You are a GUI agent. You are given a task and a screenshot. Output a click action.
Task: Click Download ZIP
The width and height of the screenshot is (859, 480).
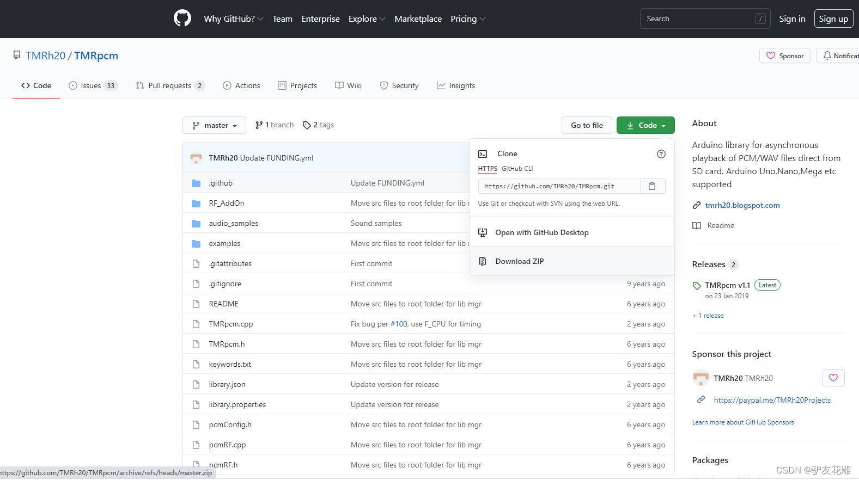pyautogui.click(x=572, y=261)
